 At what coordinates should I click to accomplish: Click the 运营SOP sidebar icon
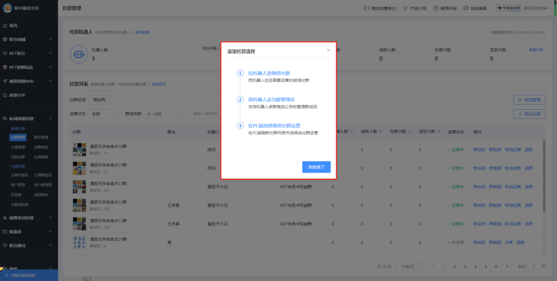5,95
